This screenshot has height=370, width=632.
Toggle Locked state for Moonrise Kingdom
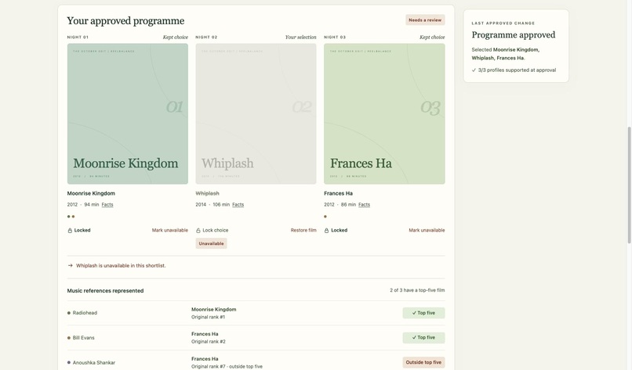pos(79,231)
